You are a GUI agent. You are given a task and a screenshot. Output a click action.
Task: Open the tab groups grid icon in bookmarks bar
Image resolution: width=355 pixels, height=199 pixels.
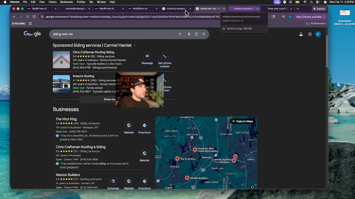30,23
